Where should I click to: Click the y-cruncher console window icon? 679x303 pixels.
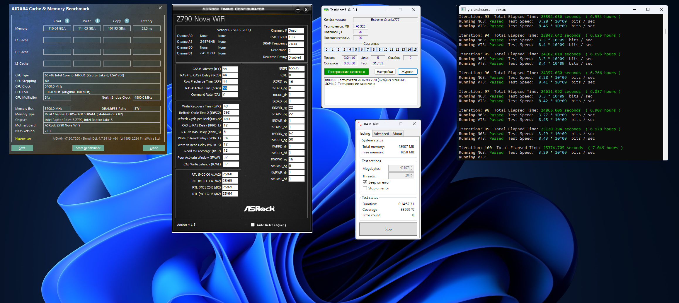click(x=463, y=10)
